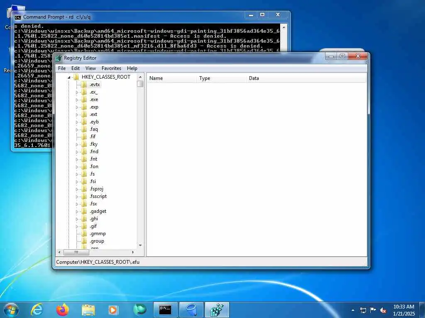This screenshot has width=425, height=318.
Task: Open the Edit menu
Action: [x=76, y=68]
